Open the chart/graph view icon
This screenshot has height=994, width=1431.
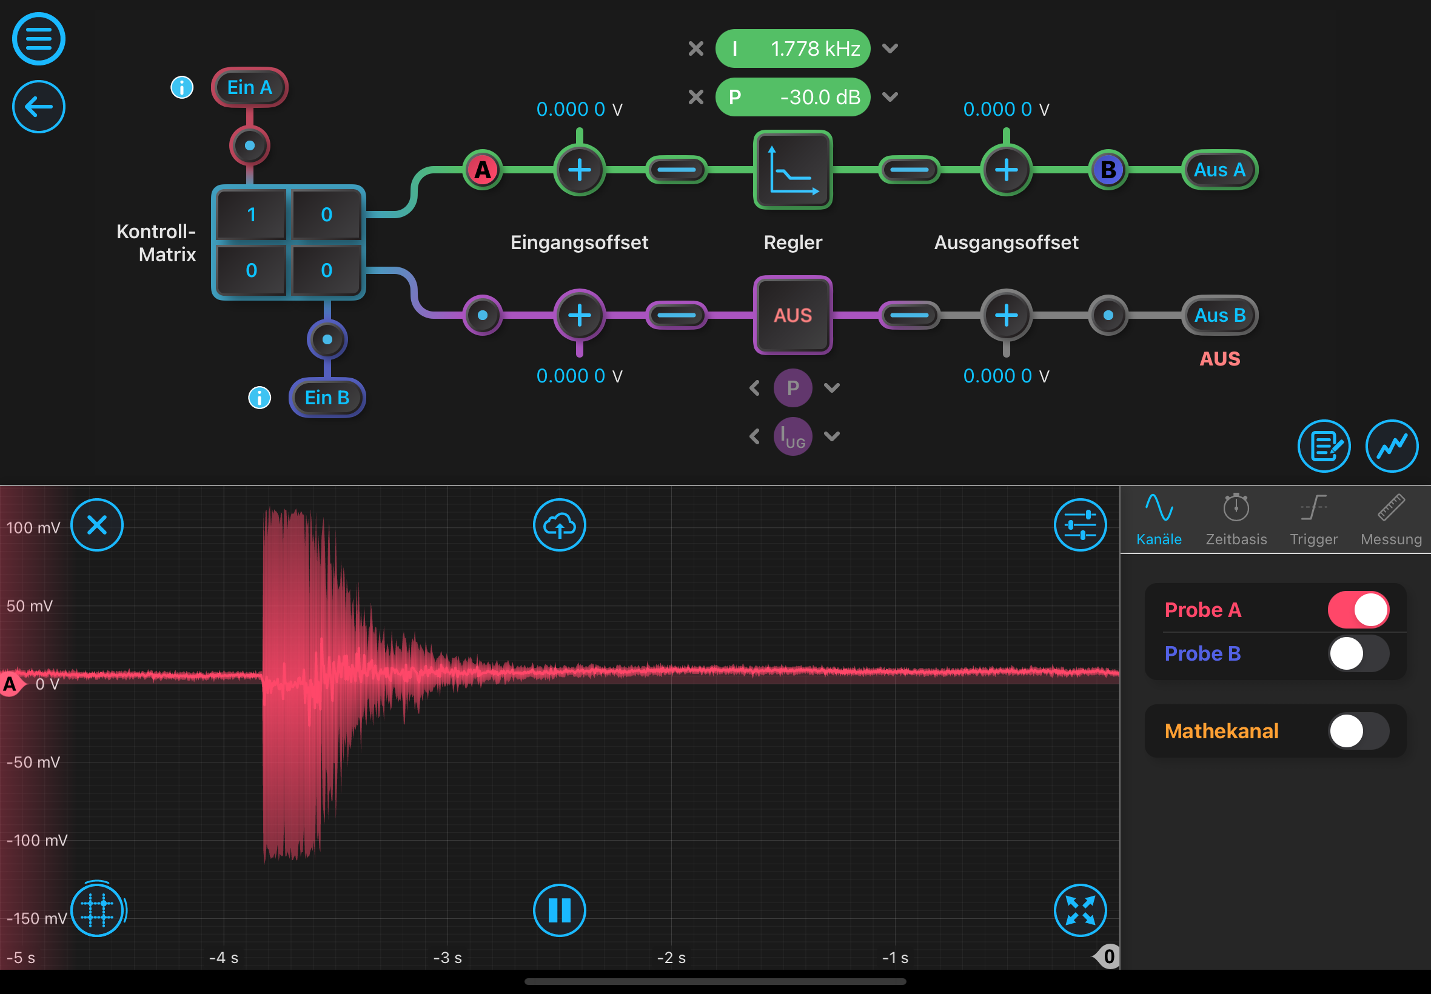(1392, 446)
